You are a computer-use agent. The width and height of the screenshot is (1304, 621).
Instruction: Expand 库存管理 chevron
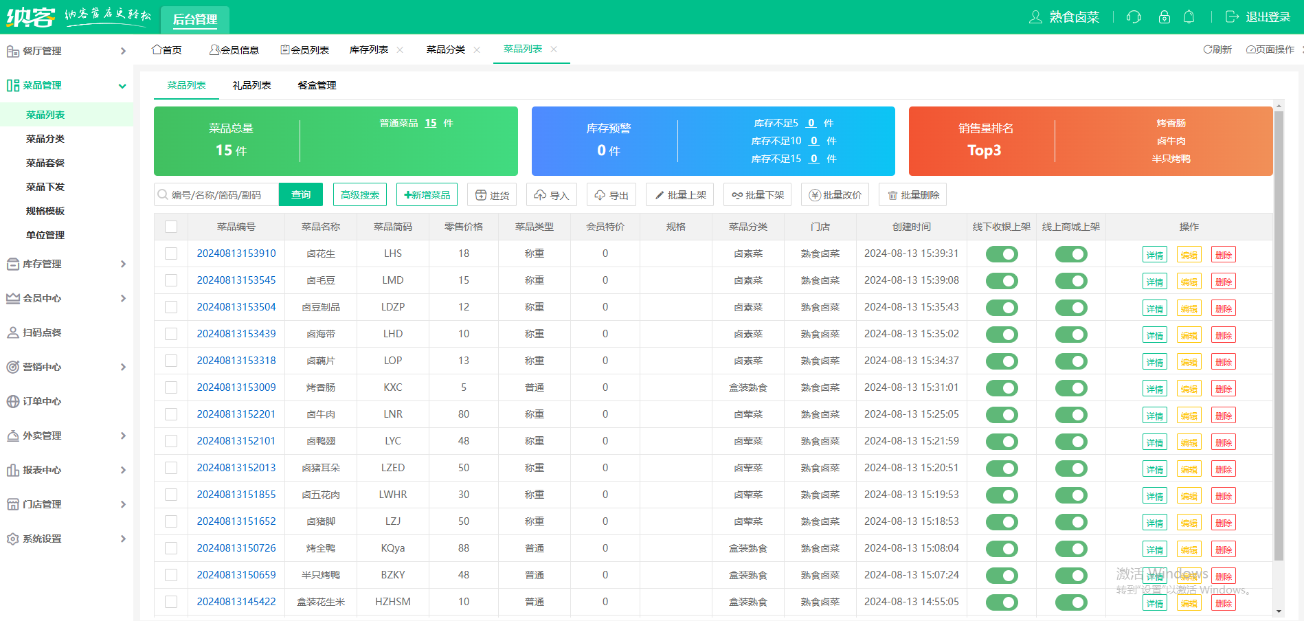pyautogui.click(x=123, y=264)
